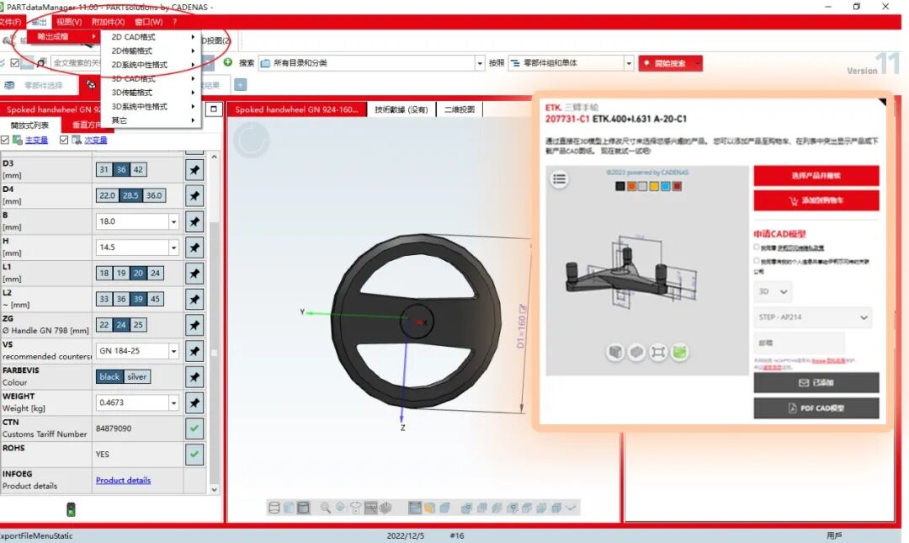The width and height of the screenshot is (909, 543).
Task: Pick the blue colour swatch in ETK viewer
Action: click(666, 186)
